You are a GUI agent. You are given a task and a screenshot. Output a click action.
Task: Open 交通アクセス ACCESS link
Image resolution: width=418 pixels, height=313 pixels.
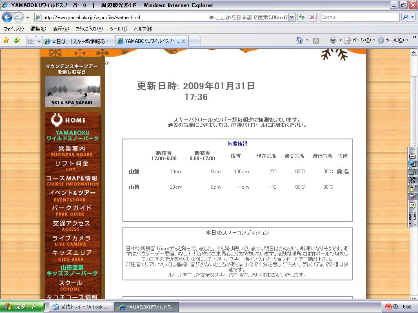click(x=72, y=226)
